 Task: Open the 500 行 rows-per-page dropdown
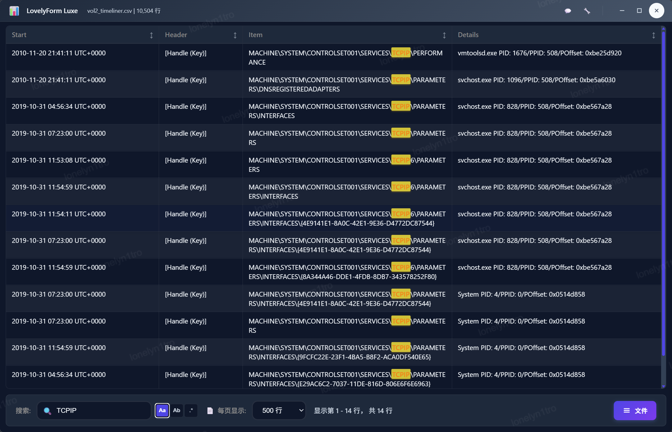point(279,411)
